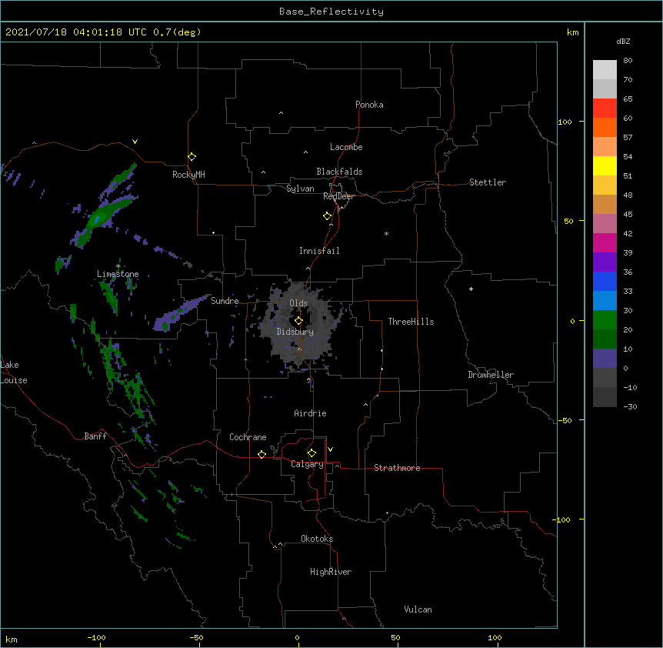663x648 pixels.
Task: Choose the violet purple legend swatch
Action: 605,262
